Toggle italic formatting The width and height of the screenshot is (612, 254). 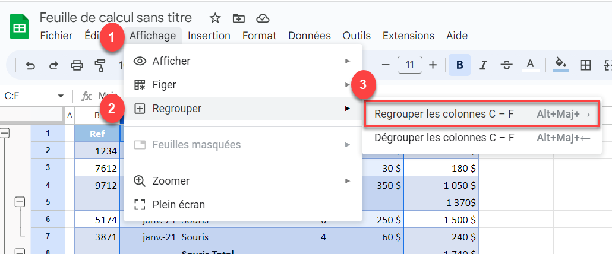483,65
